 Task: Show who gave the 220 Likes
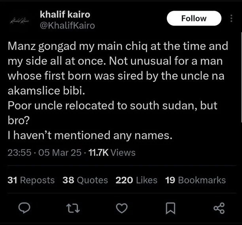[136, 180]
